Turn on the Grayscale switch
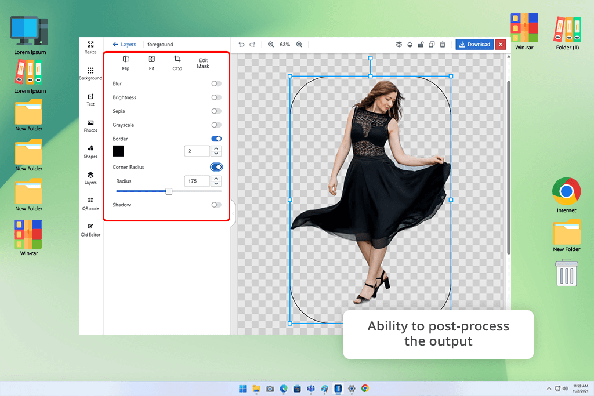The height and width of the screenshot is (396, 594). click(216, 125)
